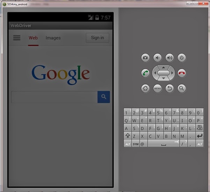Click the @ key on keyboard

[x=144, y=143]
